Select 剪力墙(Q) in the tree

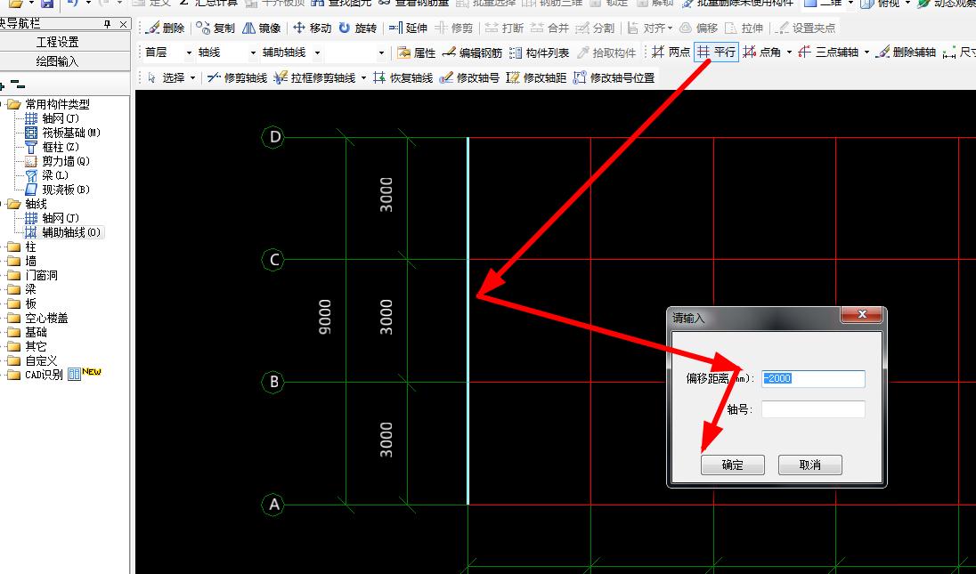[x=57, y=161]
